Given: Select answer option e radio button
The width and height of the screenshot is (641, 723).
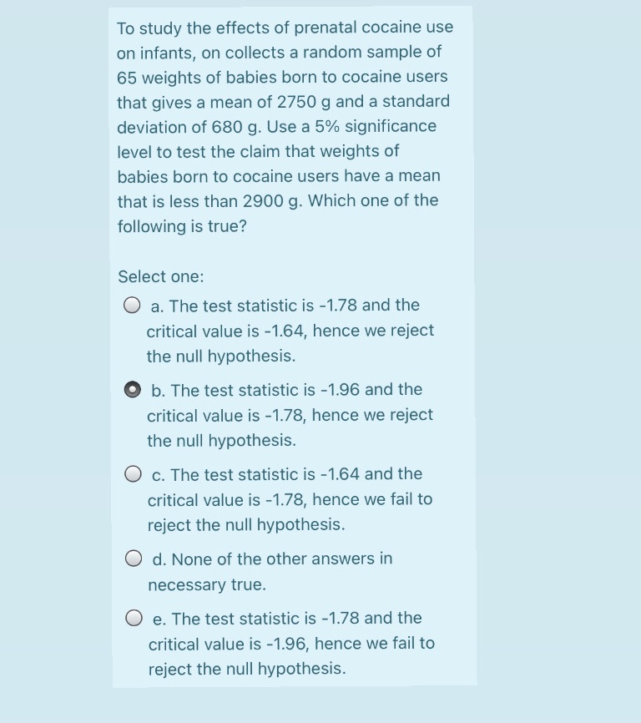Looking at the screenshot, I should click(131, 618).
